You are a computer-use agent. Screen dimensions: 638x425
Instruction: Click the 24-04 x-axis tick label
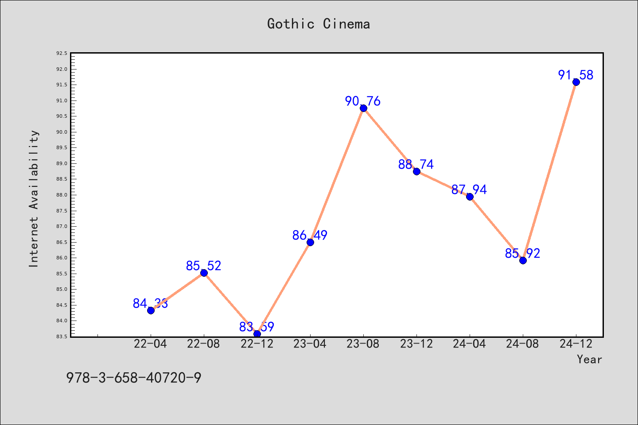coord(470,344)
